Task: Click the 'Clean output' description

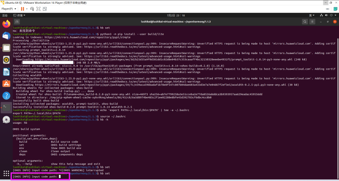Action: [60, 151]
